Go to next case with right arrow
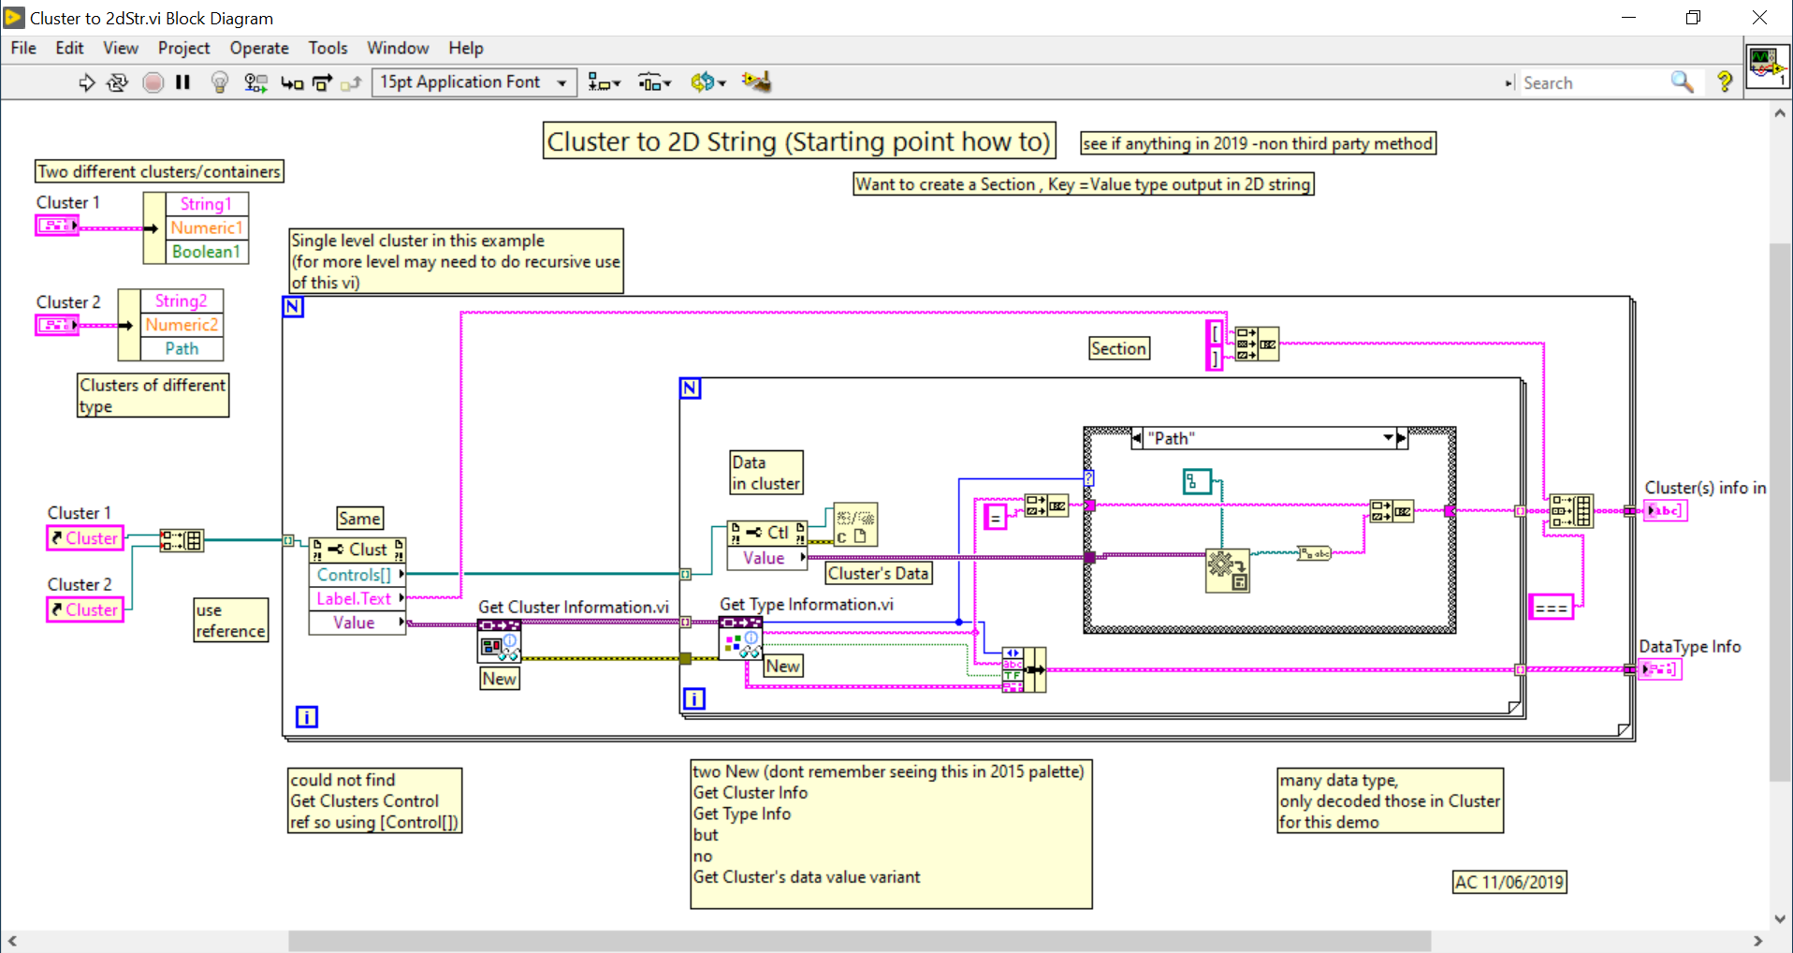 (1402, 438)
